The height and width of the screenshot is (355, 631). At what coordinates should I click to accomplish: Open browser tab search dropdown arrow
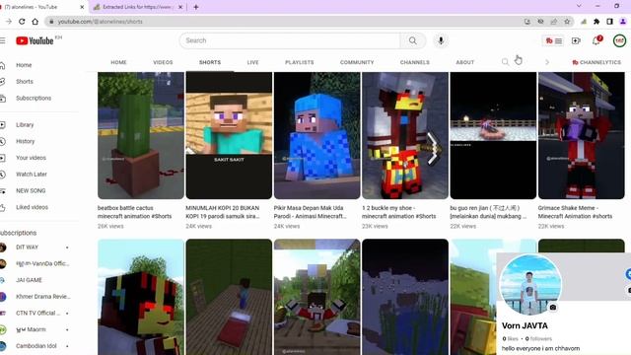(x=579, y=6)
